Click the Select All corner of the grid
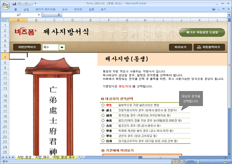Screen dimensions: 232x164 tap(5, 20)
